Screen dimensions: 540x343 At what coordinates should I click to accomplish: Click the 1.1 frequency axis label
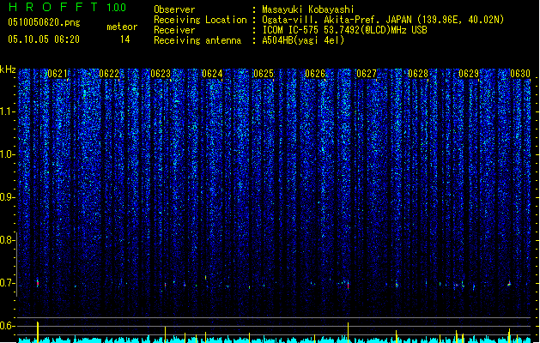tap(8, 111)
